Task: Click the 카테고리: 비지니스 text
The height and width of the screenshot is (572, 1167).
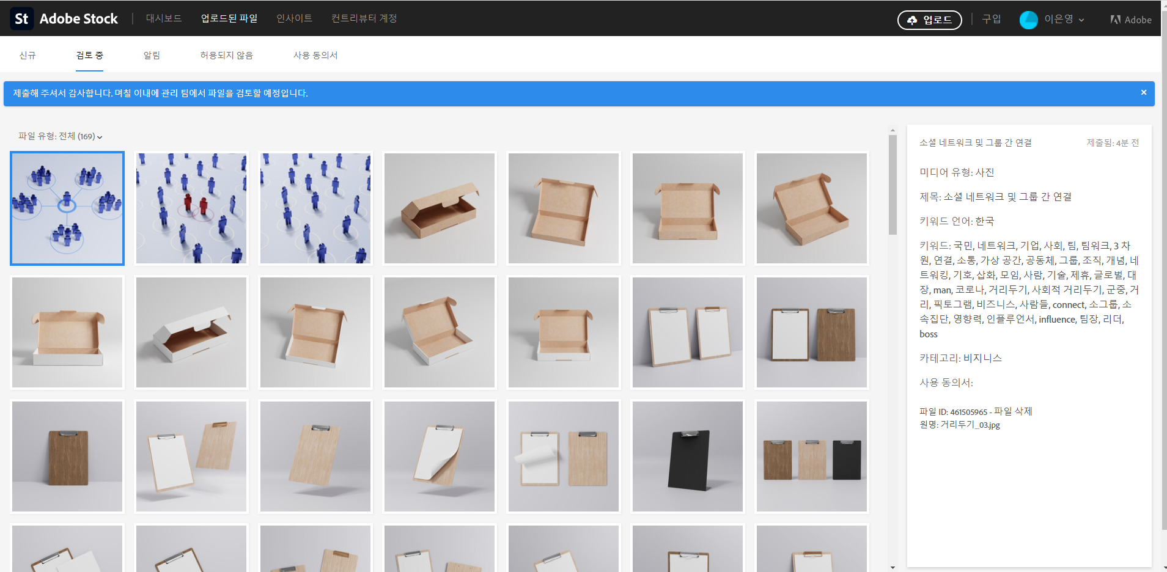Action: [x=961, y=358]
